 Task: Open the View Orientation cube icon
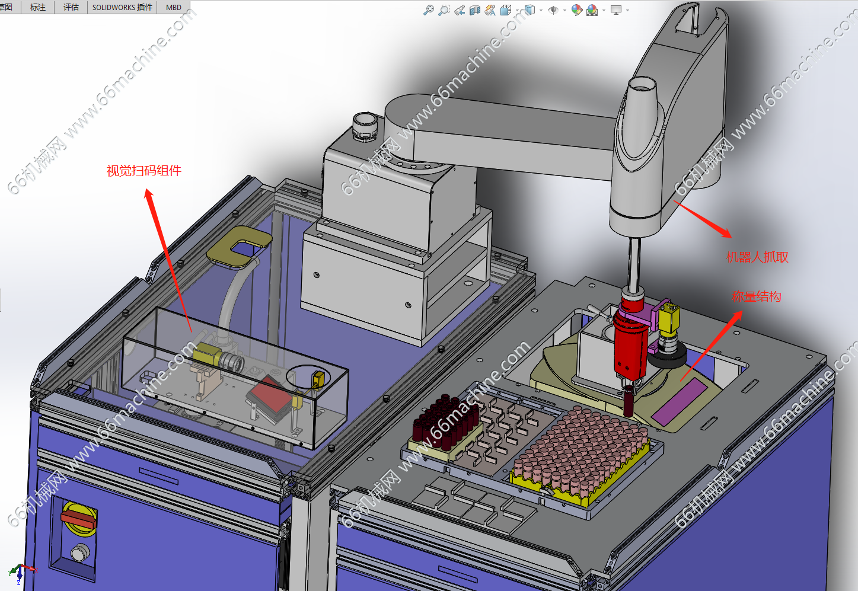point(506,10)
